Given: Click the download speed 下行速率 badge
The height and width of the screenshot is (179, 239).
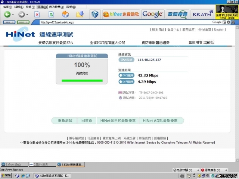Looking at the screenshot, I should pyautogui.click(x=126, y=75).
